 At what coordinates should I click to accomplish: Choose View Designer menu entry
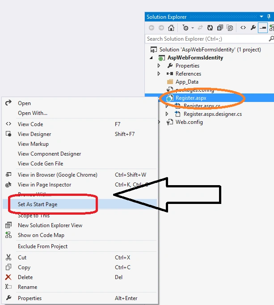click(80, 134)
